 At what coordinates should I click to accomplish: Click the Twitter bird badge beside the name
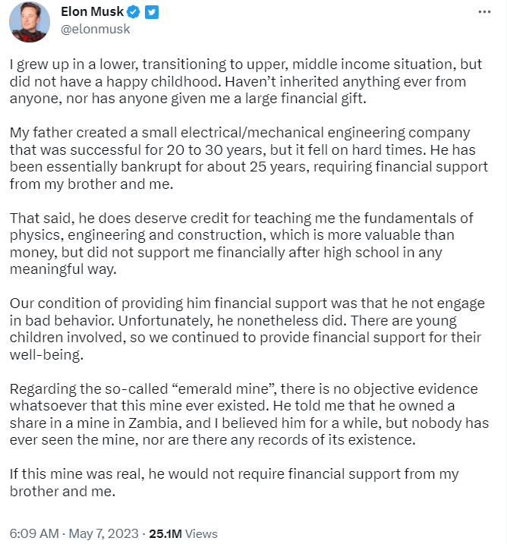[x=152, y=12]
